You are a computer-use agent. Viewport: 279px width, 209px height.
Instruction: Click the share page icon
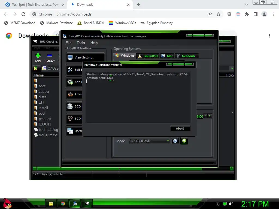click(210, 14)
